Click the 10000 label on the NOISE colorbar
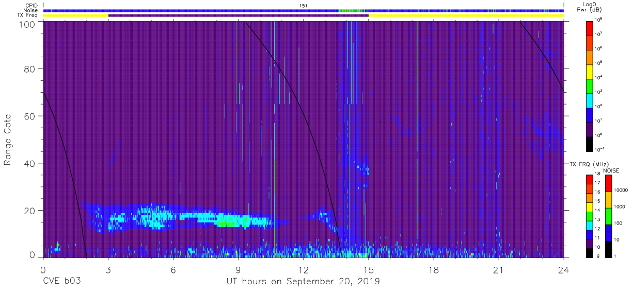 pyautogui.click(x=621, y=190)
